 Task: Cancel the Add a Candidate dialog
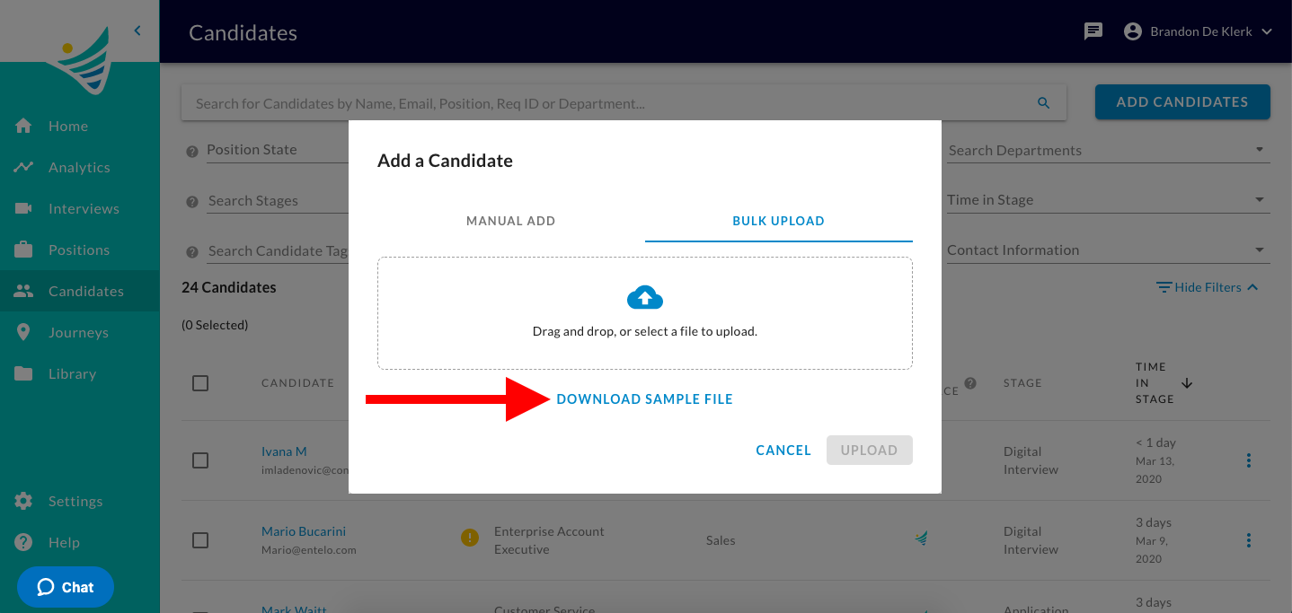(x=783, y=451)
